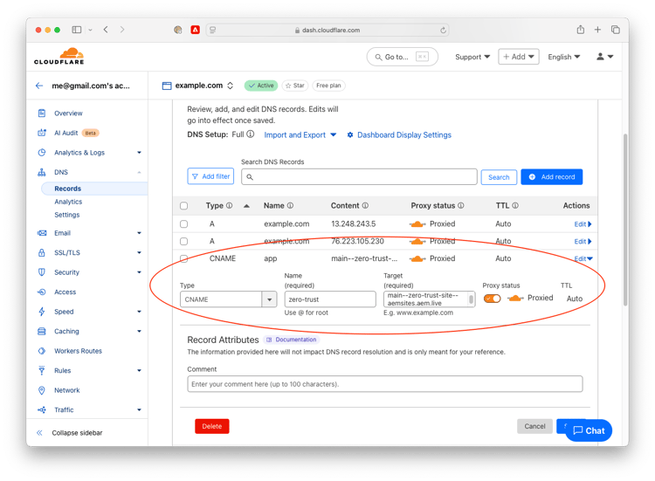Open the Safari share icon
This screenshot has height=481, width=655.
[x=580, y=30]
